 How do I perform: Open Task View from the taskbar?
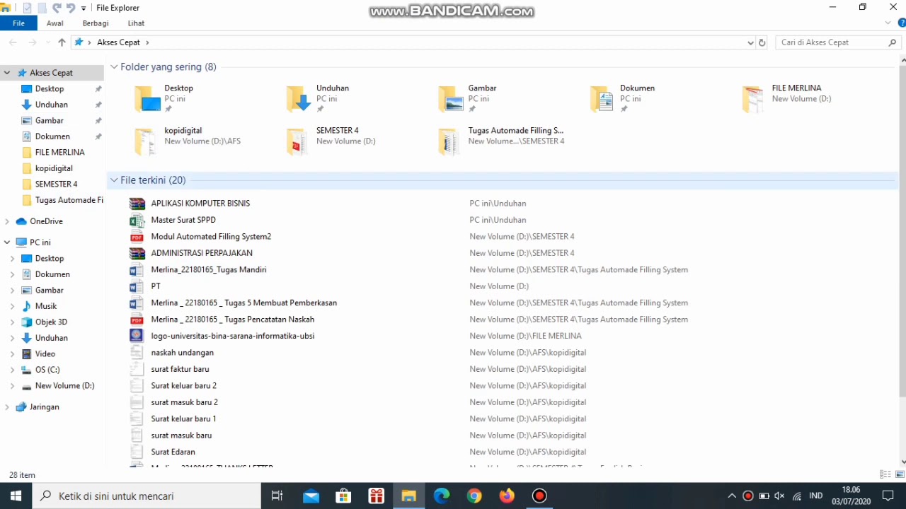tap(277, 496)
